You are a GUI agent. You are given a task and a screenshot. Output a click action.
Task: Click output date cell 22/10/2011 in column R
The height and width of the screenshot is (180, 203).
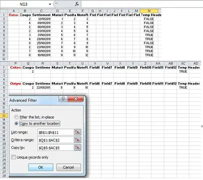pos(42,88)
